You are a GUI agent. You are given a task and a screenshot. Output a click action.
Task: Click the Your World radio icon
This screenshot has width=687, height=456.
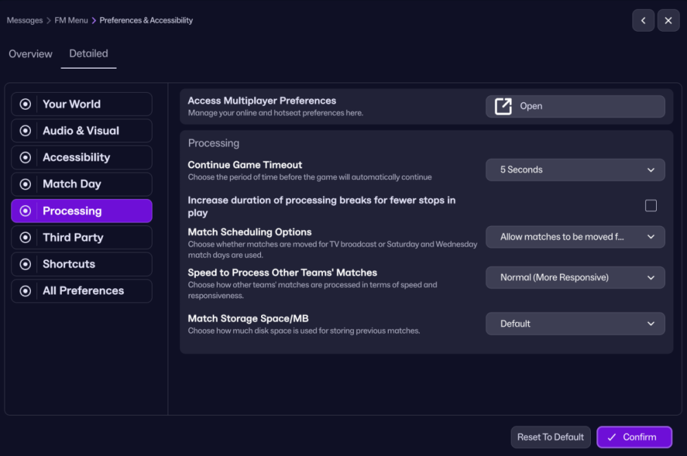pyautogui.click(x=25, y=104)
